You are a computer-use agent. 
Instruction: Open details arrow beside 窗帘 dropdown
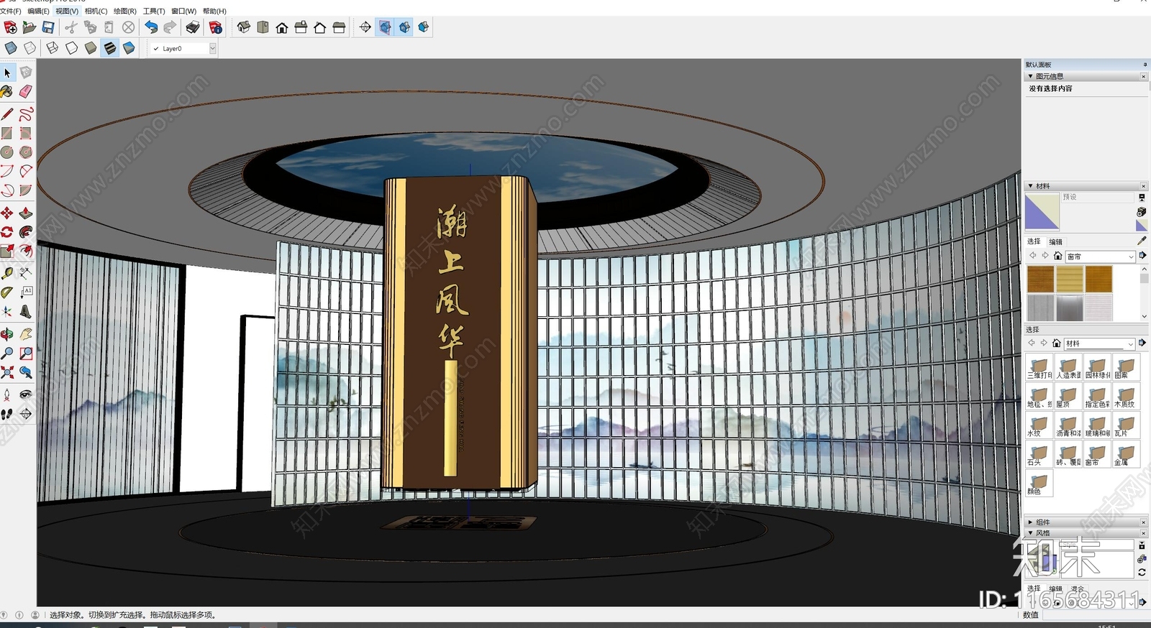point(1142,256)
